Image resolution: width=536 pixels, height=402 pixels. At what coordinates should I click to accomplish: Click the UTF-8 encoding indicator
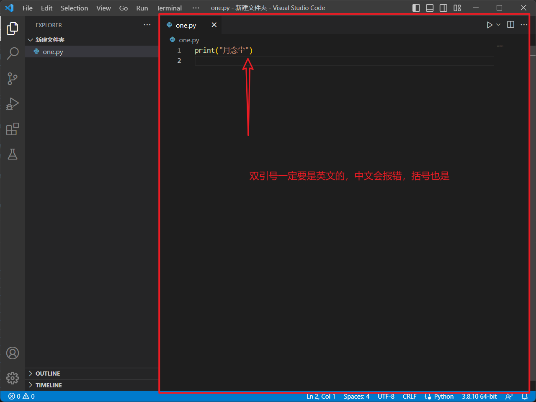[386, 397]
